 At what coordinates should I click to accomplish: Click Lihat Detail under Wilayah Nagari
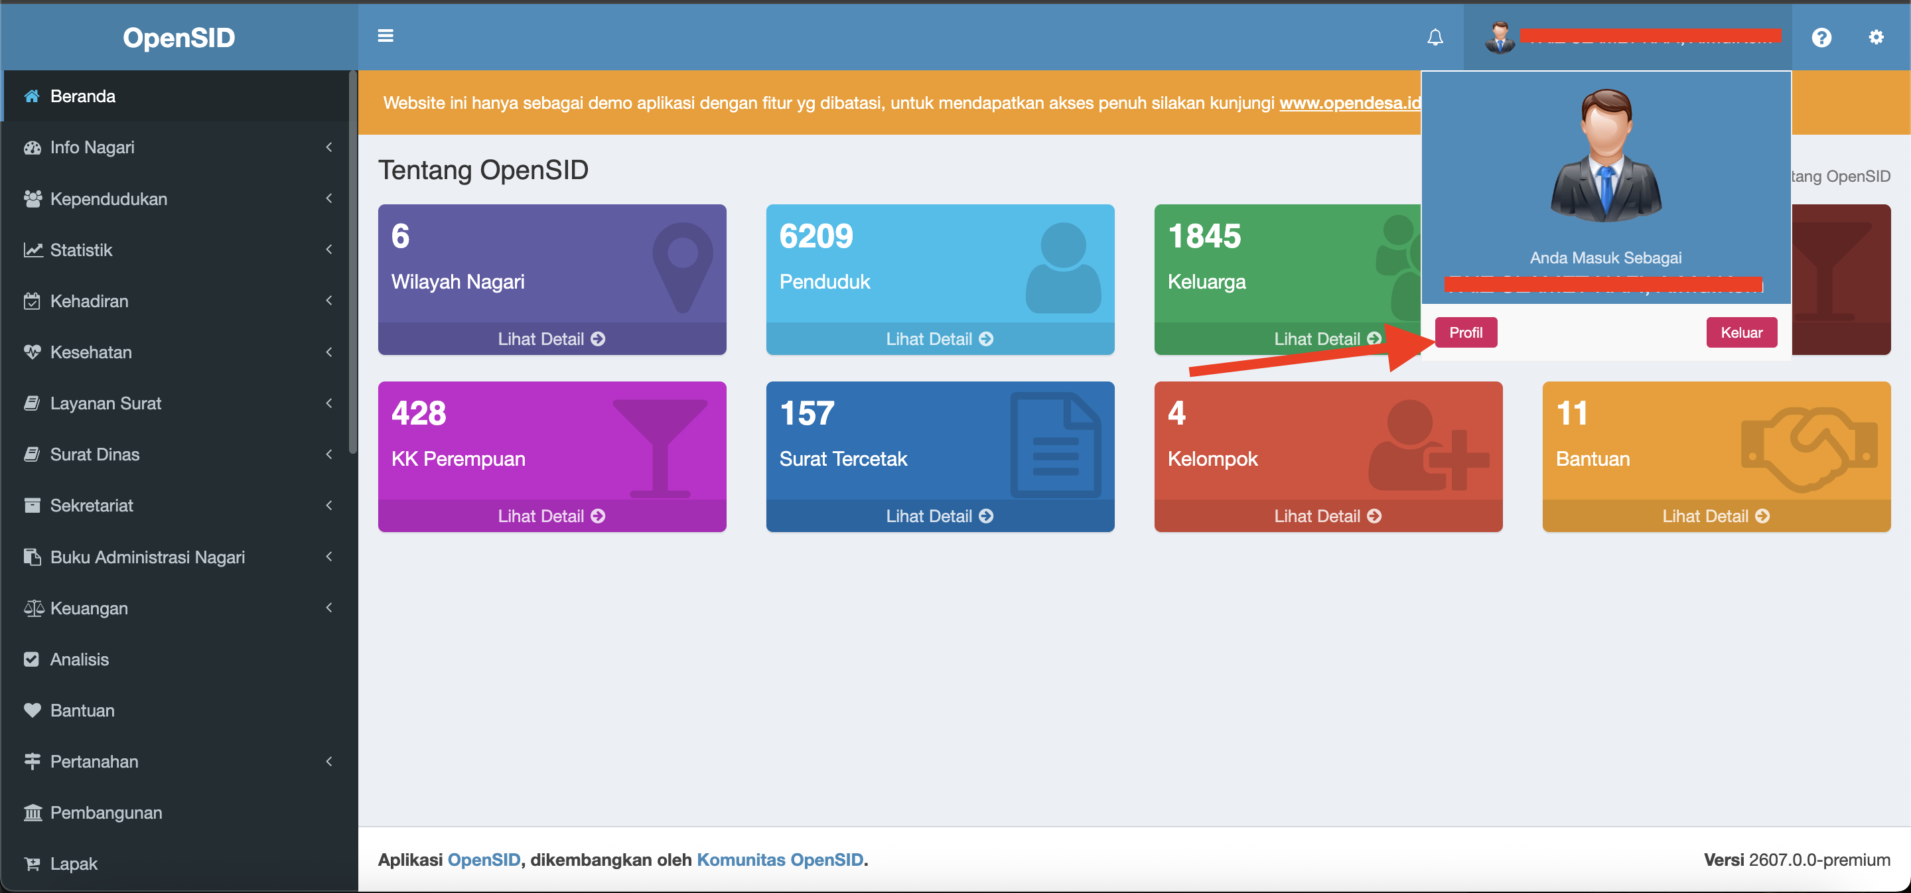click(551, 339)
